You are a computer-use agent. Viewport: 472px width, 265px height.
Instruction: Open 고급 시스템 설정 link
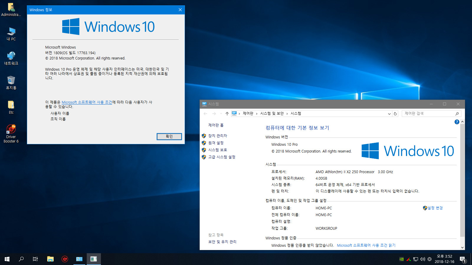coord(222,157)
